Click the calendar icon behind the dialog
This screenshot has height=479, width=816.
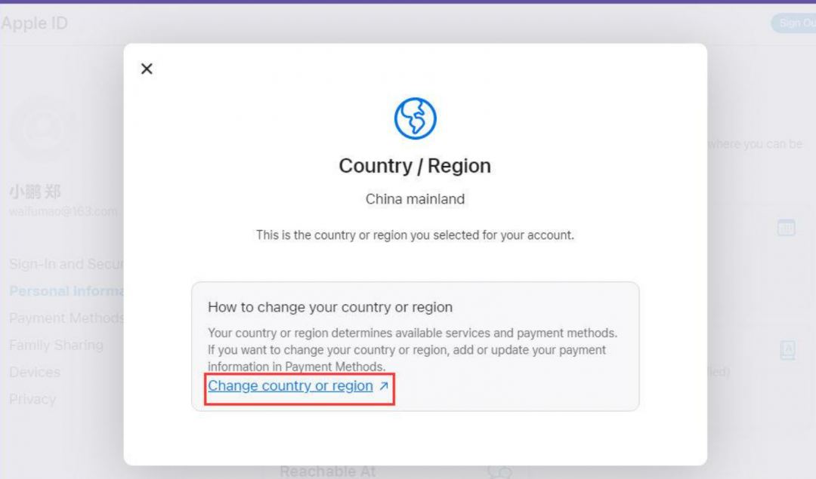[x=786, y=227]
